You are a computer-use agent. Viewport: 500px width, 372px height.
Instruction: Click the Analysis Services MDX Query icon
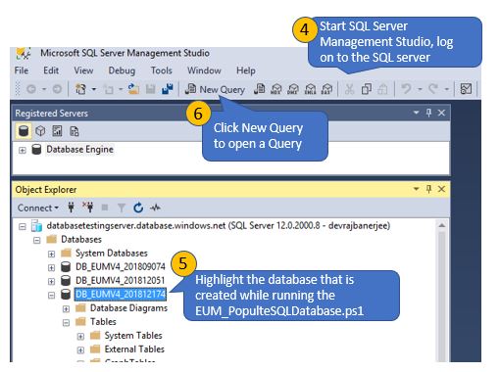pyautogui.click(x=276, y=89)
